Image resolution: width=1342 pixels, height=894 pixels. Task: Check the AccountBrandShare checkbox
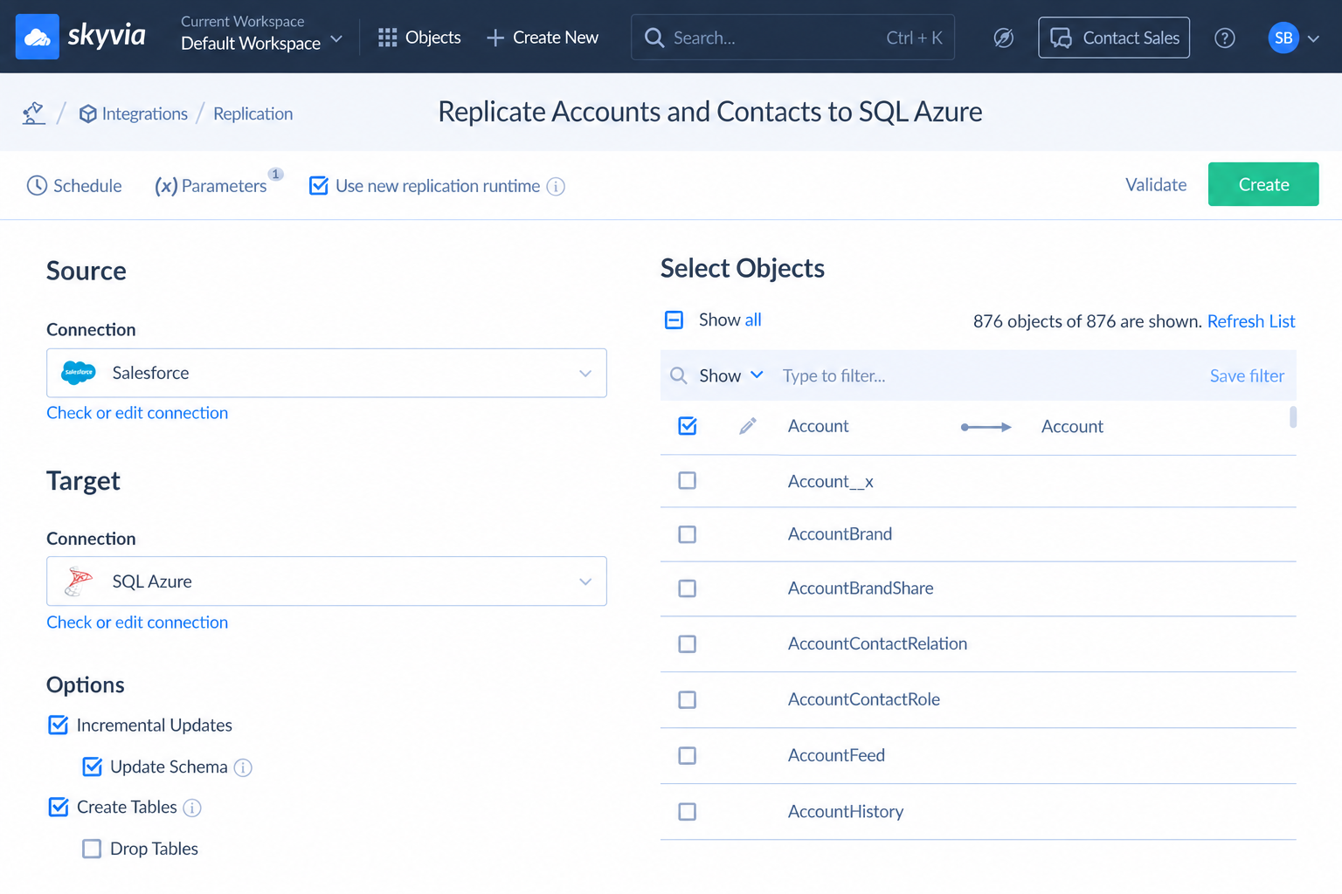coord(688,588)
